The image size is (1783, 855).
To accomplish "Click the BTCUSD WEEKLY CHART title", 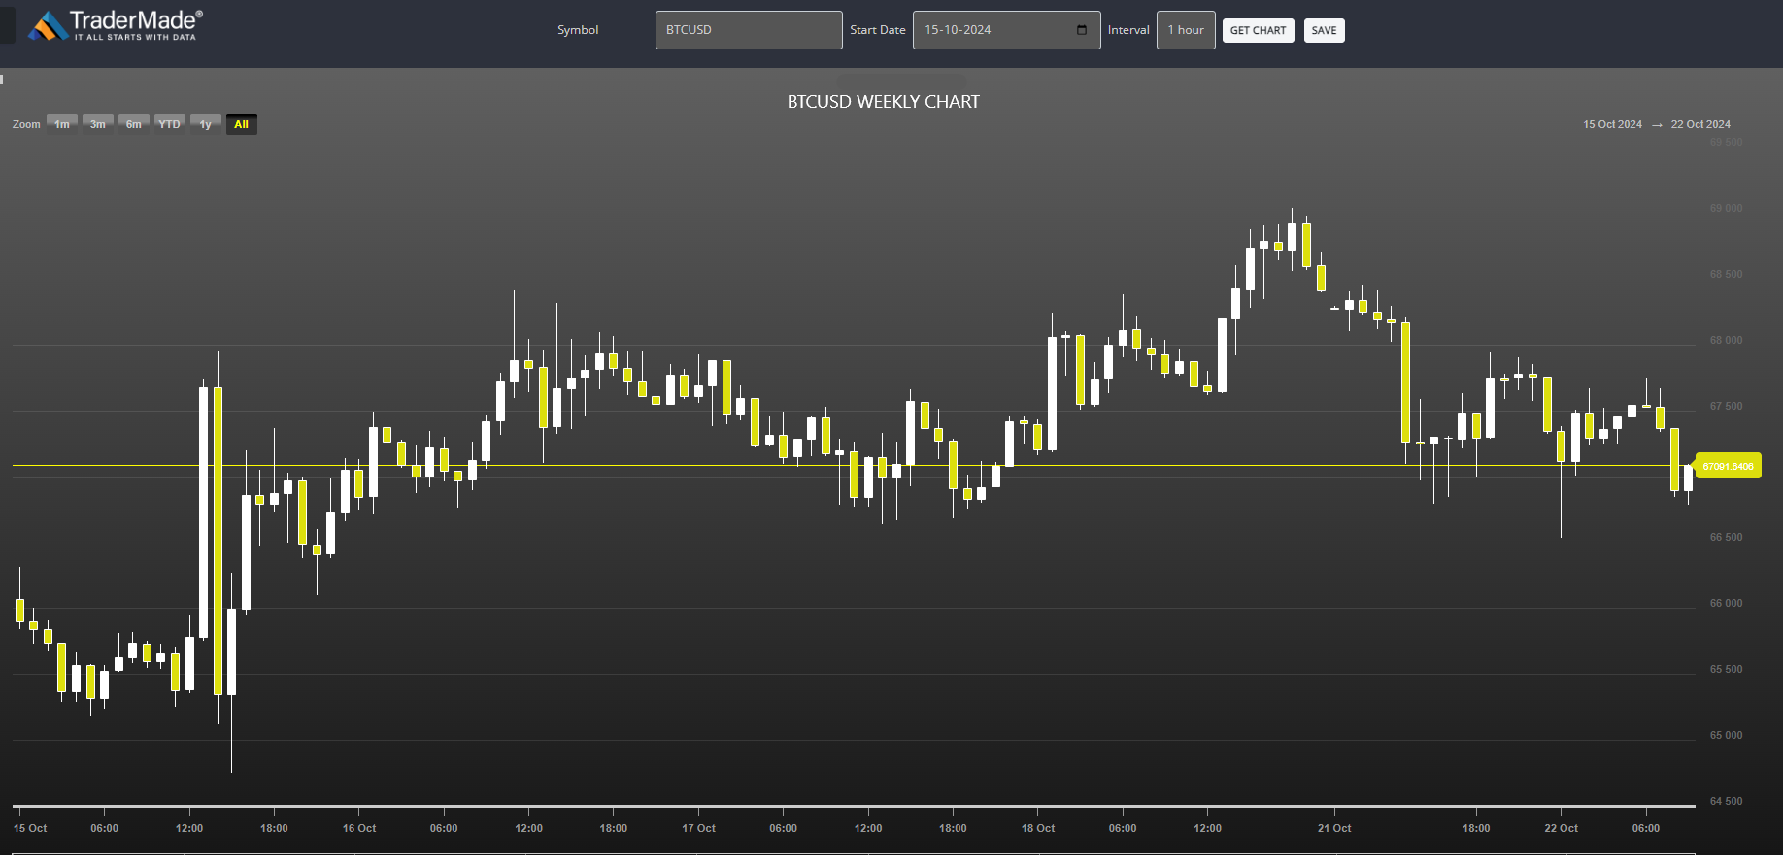I will pos(883,102).
